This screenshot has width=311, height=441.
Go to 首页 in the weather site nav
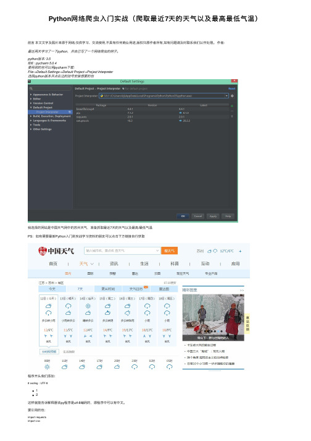tap(53, 264)
